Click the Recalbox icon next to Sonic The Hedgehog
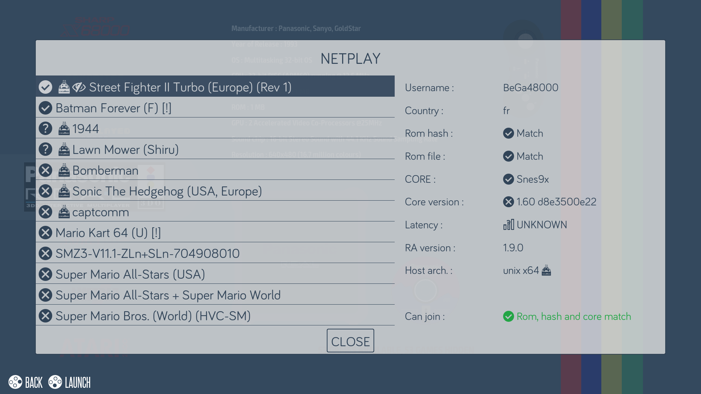The height and width of the screenshot is (394, 701). [x=64, y=191]
